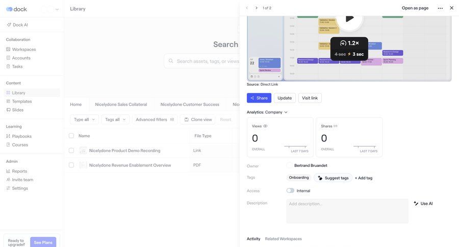Click the Onboarding tag

(298, 178)
